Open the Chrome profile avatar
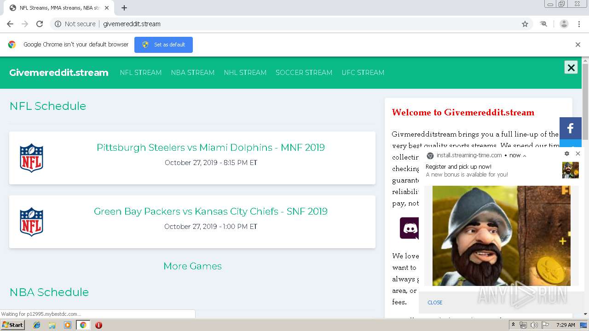589x331 pixels. (564, 24)
